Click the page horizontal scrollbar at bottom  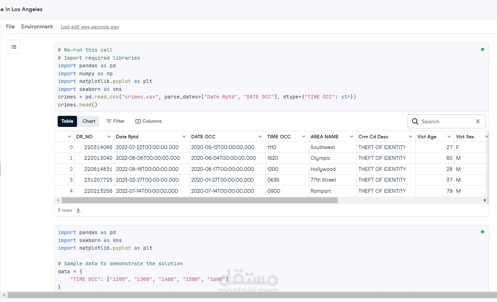tap(252, 295)
